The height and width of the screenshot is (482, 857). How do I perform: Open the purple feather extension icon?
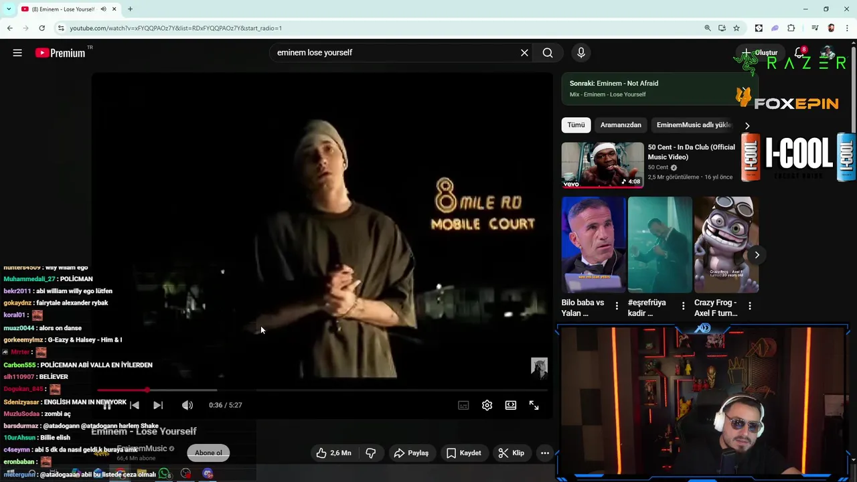(x=775, y=28)
